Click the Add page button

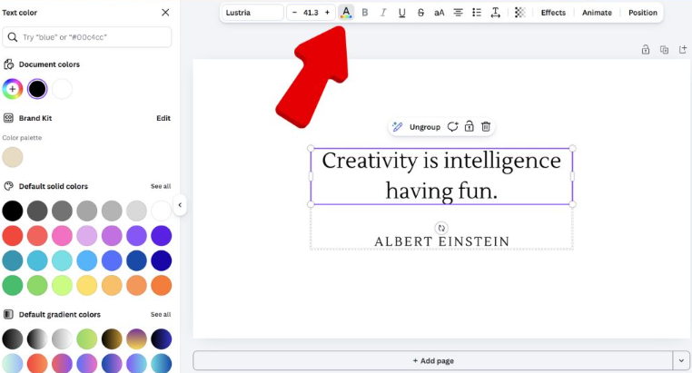click(432, 360)
